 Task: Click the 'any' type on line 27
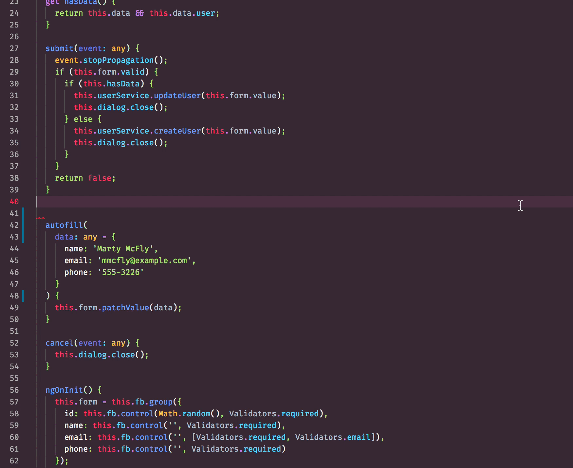[119, 48]
